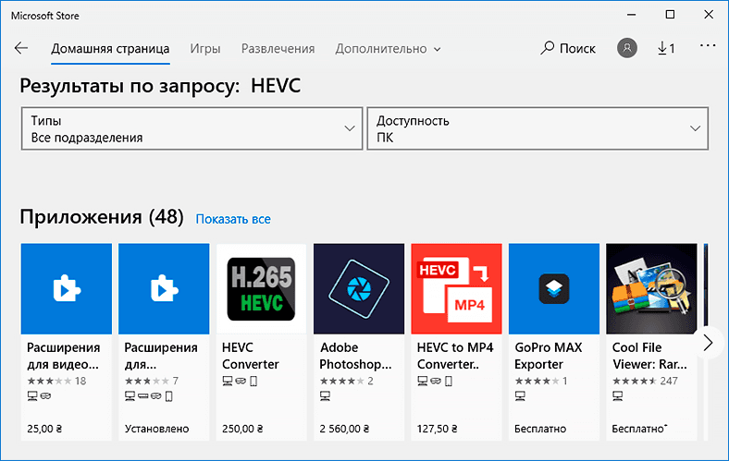Click the 247-review star rating
This screenshot has width=729, height=461.
tap(645, 382)
